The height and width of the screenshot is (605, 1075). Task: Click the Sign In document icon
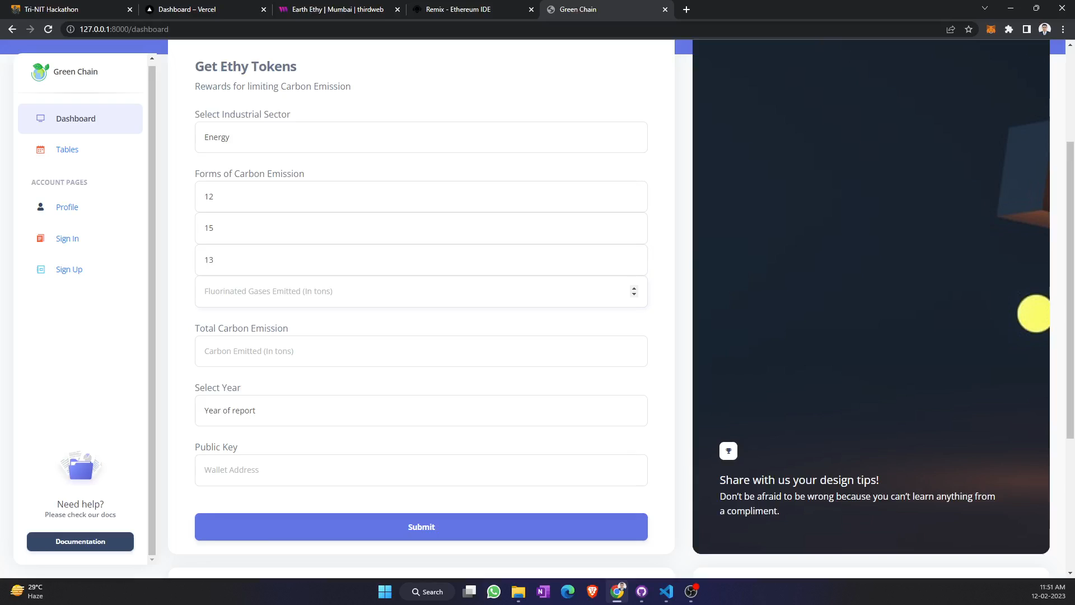point(40,238)
